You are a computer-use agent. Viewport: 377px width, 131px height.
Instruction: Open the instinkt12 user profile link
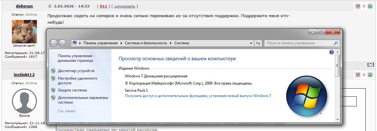click(24, 75)
